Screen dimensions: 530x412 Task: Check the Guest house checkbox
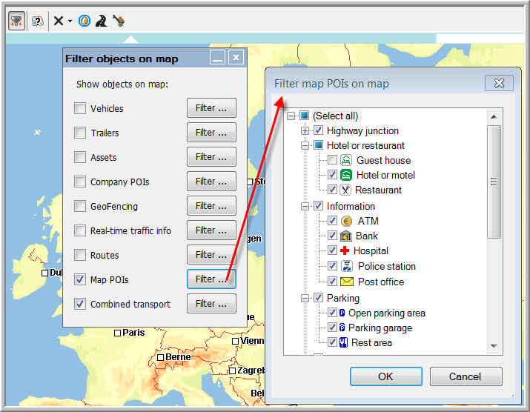click(x=332, y=160)
